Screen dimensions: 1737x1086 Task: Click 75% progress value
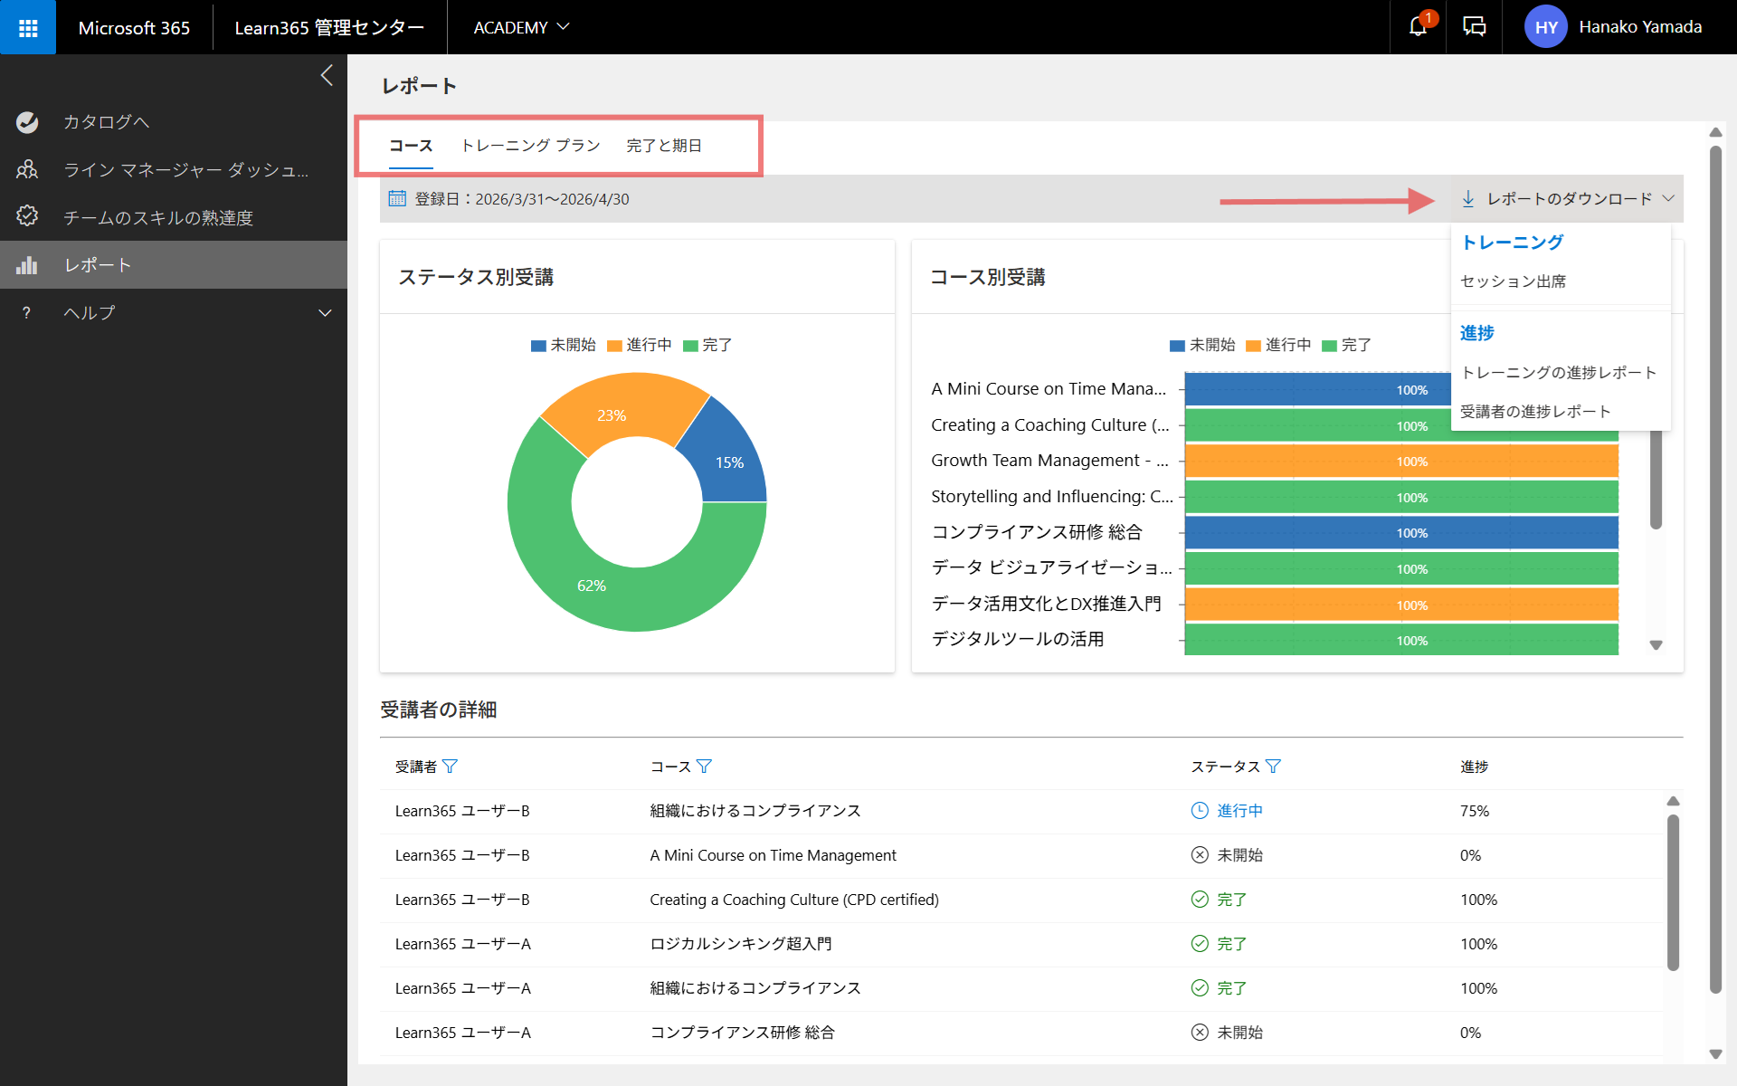point(1474,811)
